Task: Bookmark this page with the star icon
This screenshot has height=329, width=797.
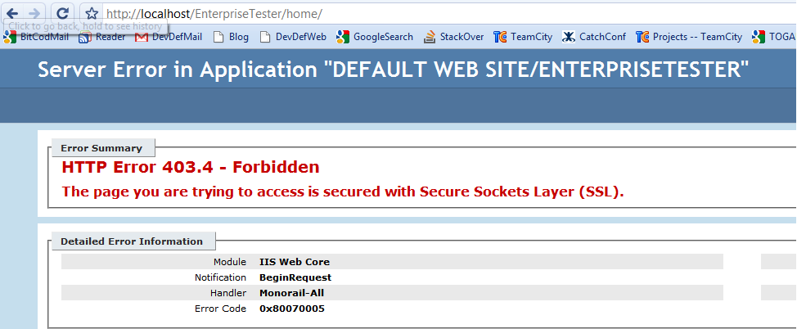Action: 92,14
